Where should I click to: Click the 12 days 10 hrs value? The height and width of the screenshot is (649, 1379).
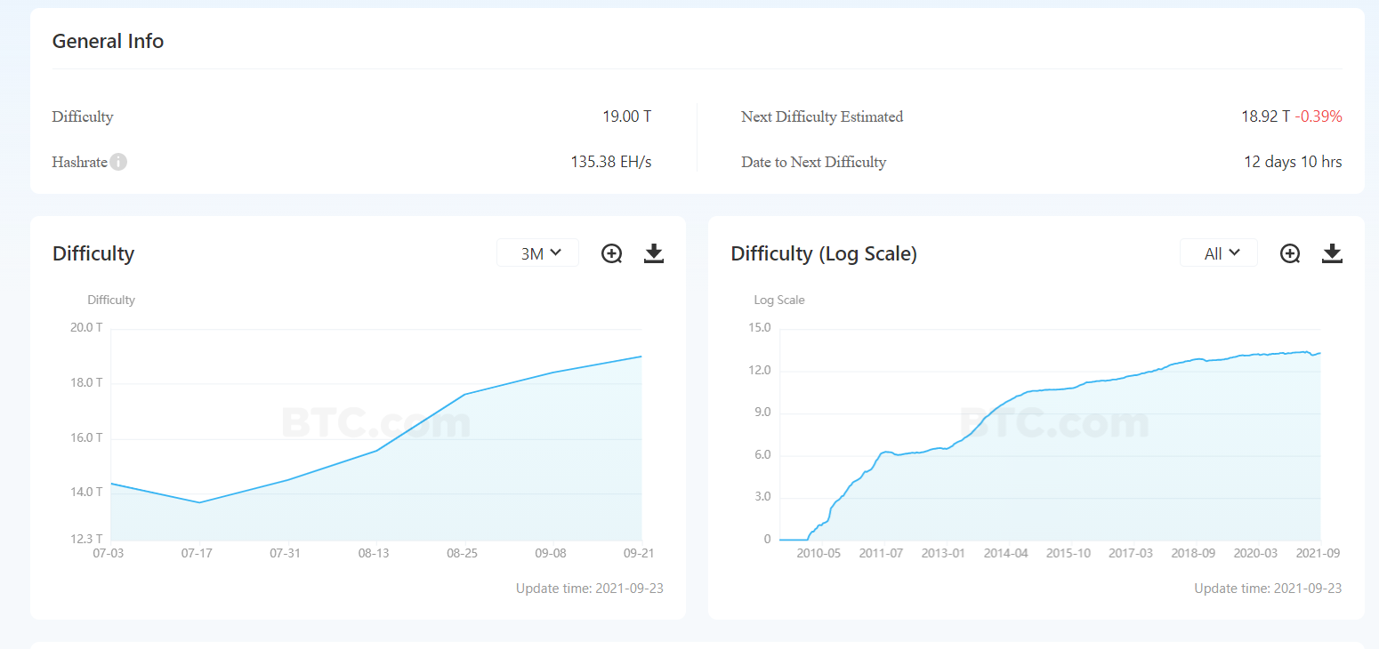coord(1293,162)
